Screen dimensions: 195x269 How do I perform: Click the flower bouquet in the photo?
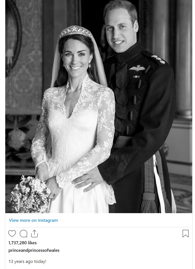[x=31, y=194]
